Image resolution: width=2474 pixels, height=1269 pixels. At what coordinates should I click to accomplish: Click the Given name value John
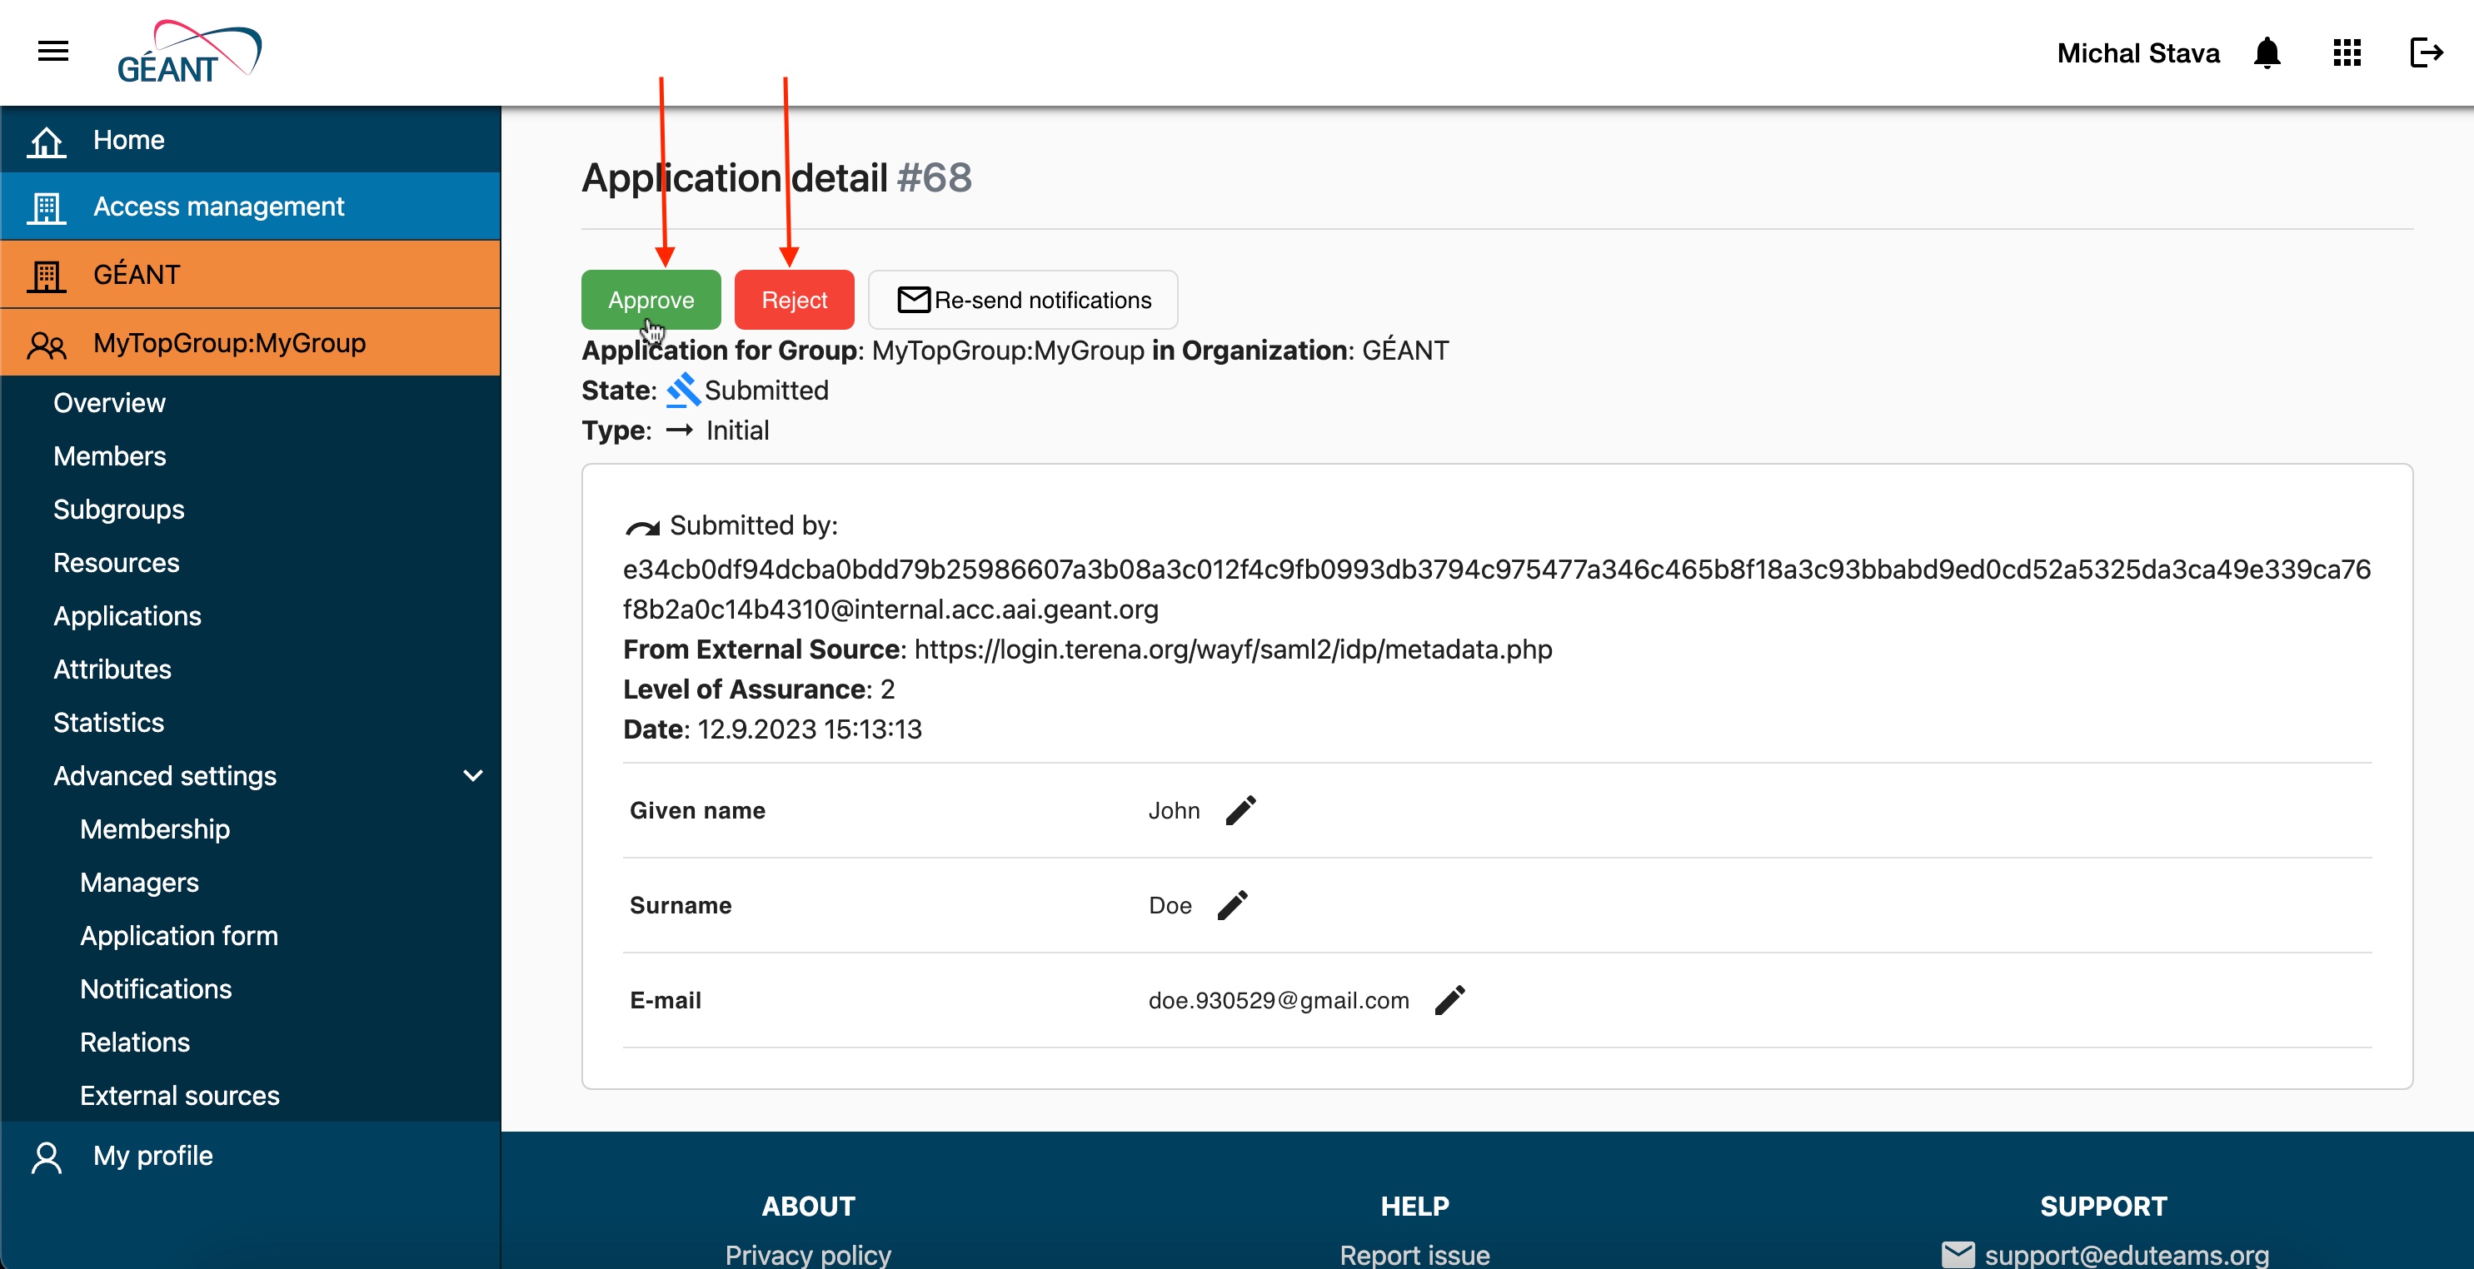tap(1174, 810)
